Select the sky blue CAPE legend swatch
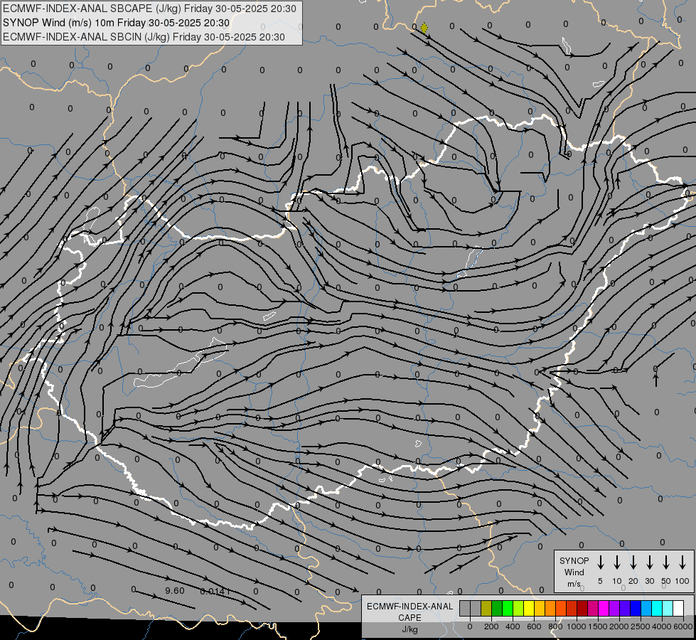696x640 pixels. point(647,608)
